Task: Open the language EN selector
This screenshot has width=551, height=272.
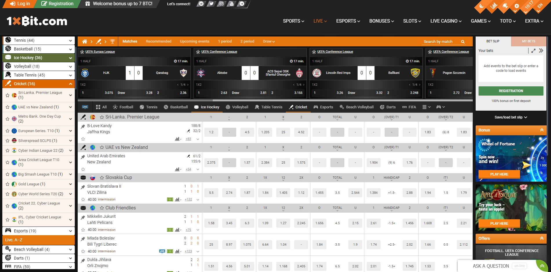Action: [x=539, y=6]
